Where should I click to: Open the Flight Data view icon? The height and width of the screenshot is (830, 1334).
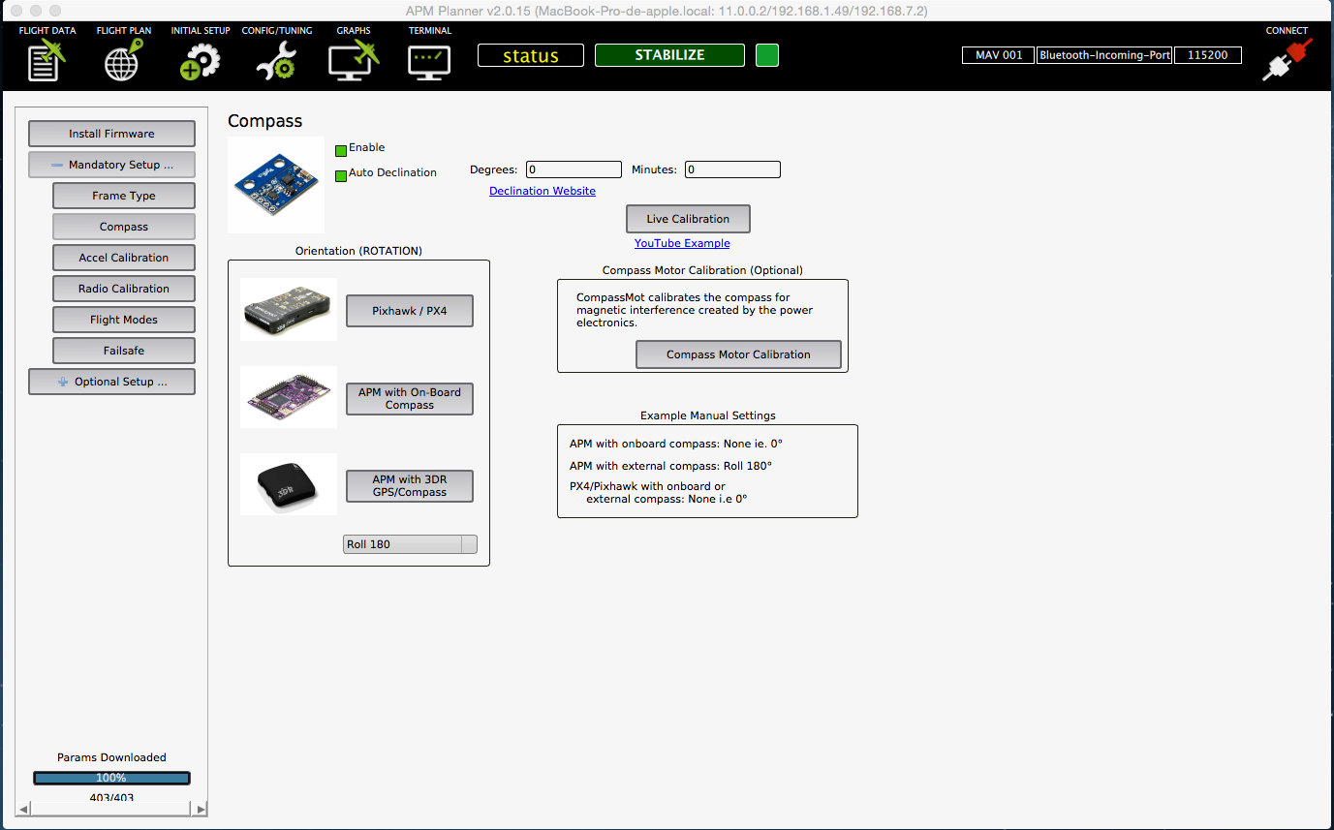(x=47, y=61)
